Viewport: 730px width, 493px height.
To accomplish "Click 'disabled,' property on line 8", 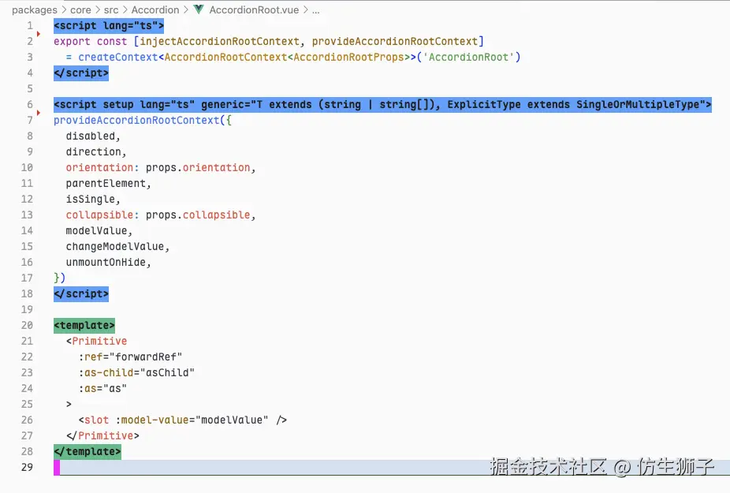I will [x=93, y=136].
